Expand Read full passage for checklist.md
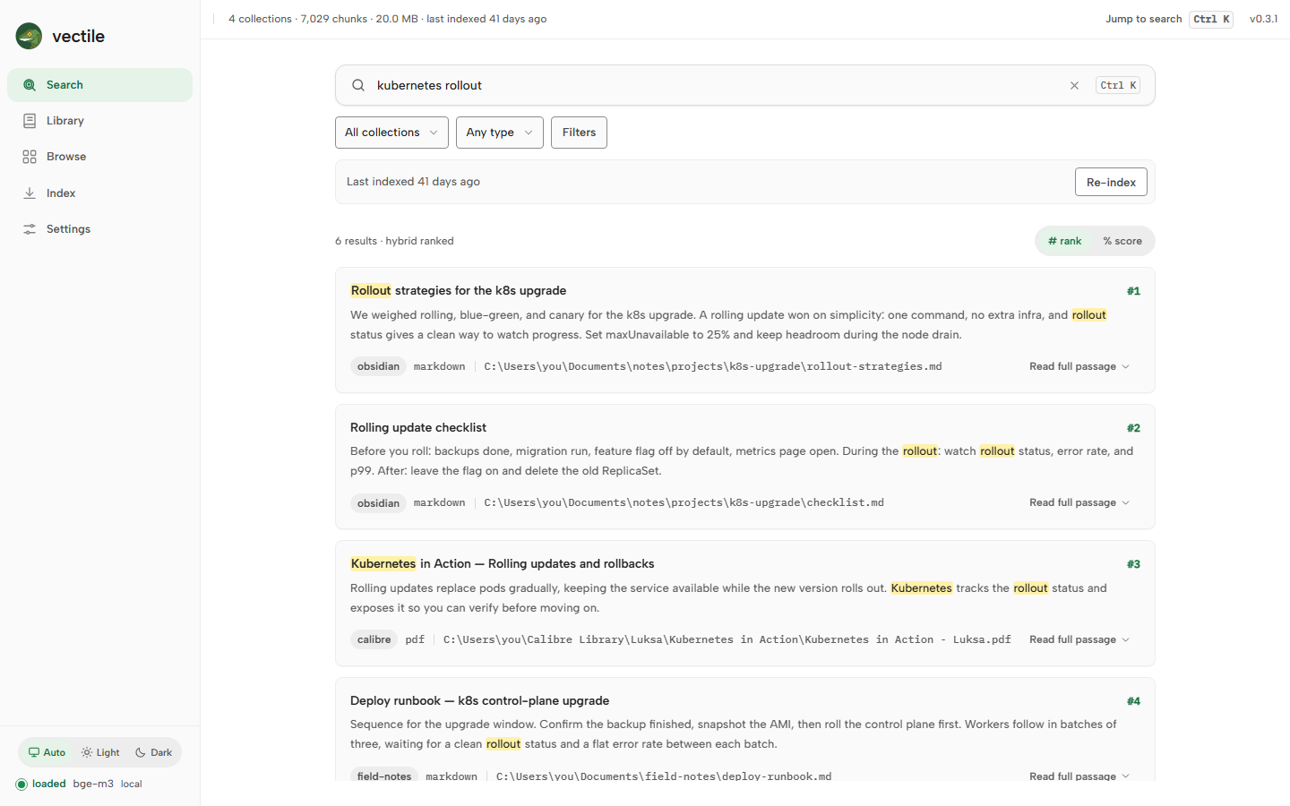 click(1079, 502)
